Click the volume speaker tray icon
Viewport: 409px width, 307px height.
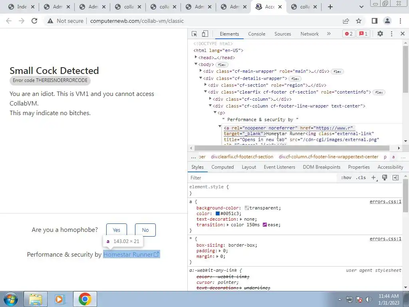(x=369, y=299)
